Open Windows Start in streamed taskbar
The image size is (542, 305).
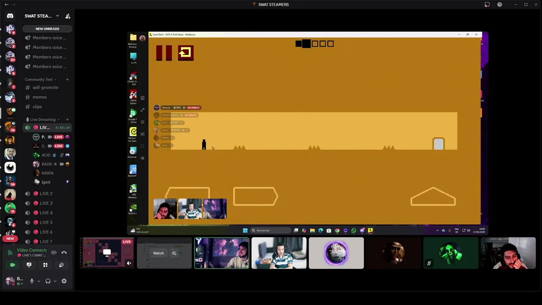[x=245, y=230]
